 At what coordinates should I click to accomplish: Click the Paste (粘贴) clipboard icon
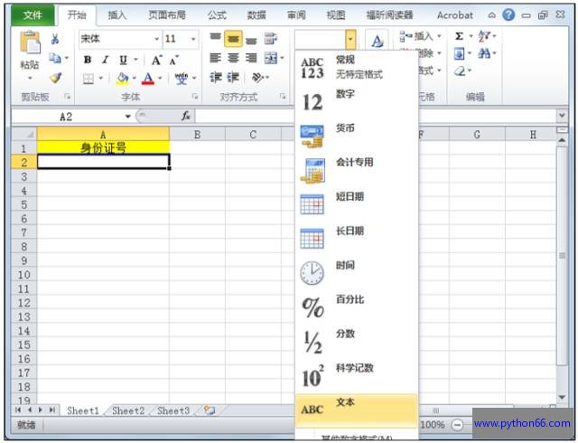tap(30, 45)
